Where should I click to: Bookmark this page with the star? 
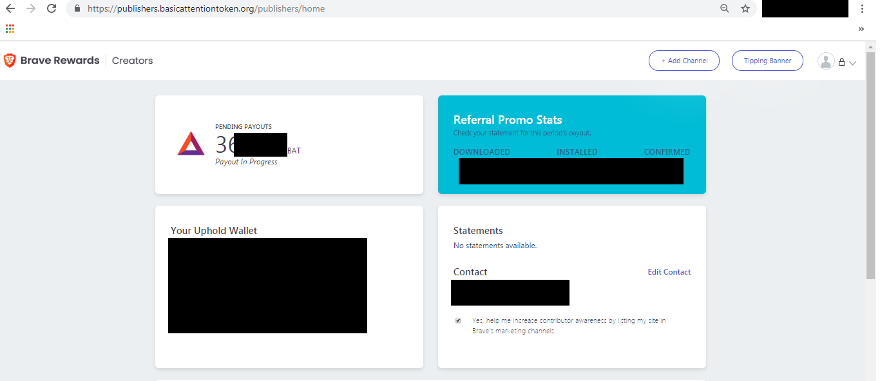(745, 9)
